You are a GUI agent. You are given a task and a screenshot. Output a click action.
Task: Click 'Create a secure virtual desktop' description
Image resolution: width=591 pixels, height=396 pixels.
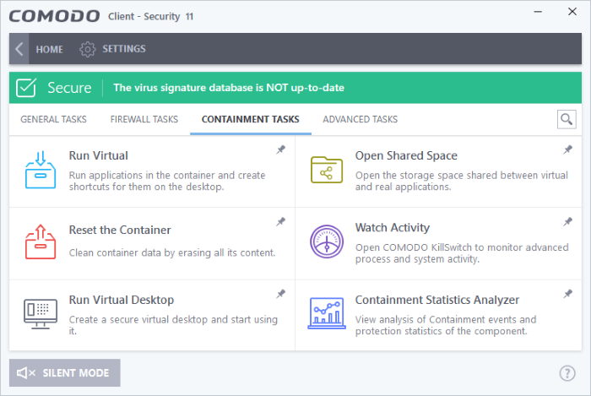173,325
